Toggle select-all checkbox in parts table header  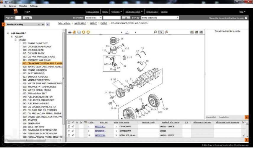[x=69, y=122]
